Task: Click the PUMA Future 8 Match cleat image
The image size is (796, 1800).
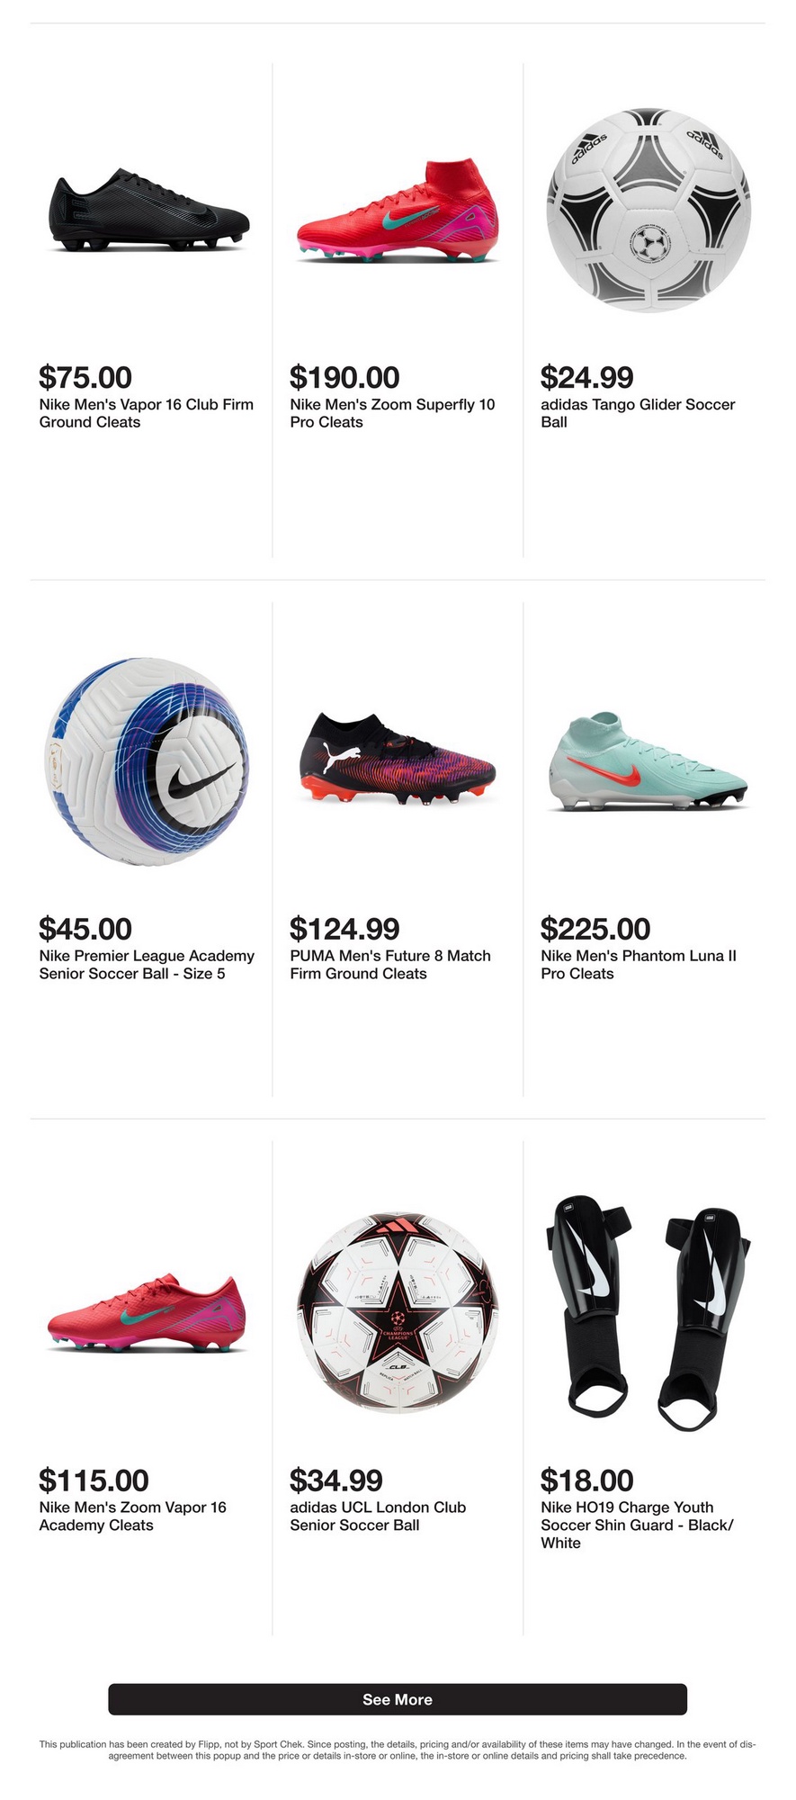Action: 398,760
